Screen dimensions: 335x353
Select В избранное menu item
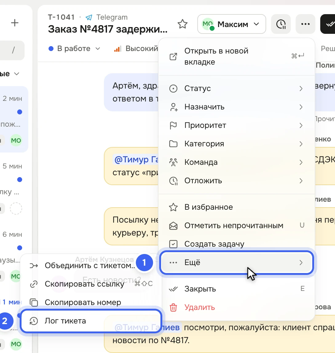click(237, 207)
